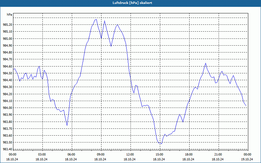
Task: Click the 983,80 y-axis label
Action: click(8, 122)
